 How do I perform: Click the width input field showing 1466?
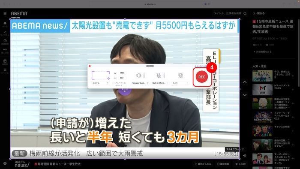[122, 73]
